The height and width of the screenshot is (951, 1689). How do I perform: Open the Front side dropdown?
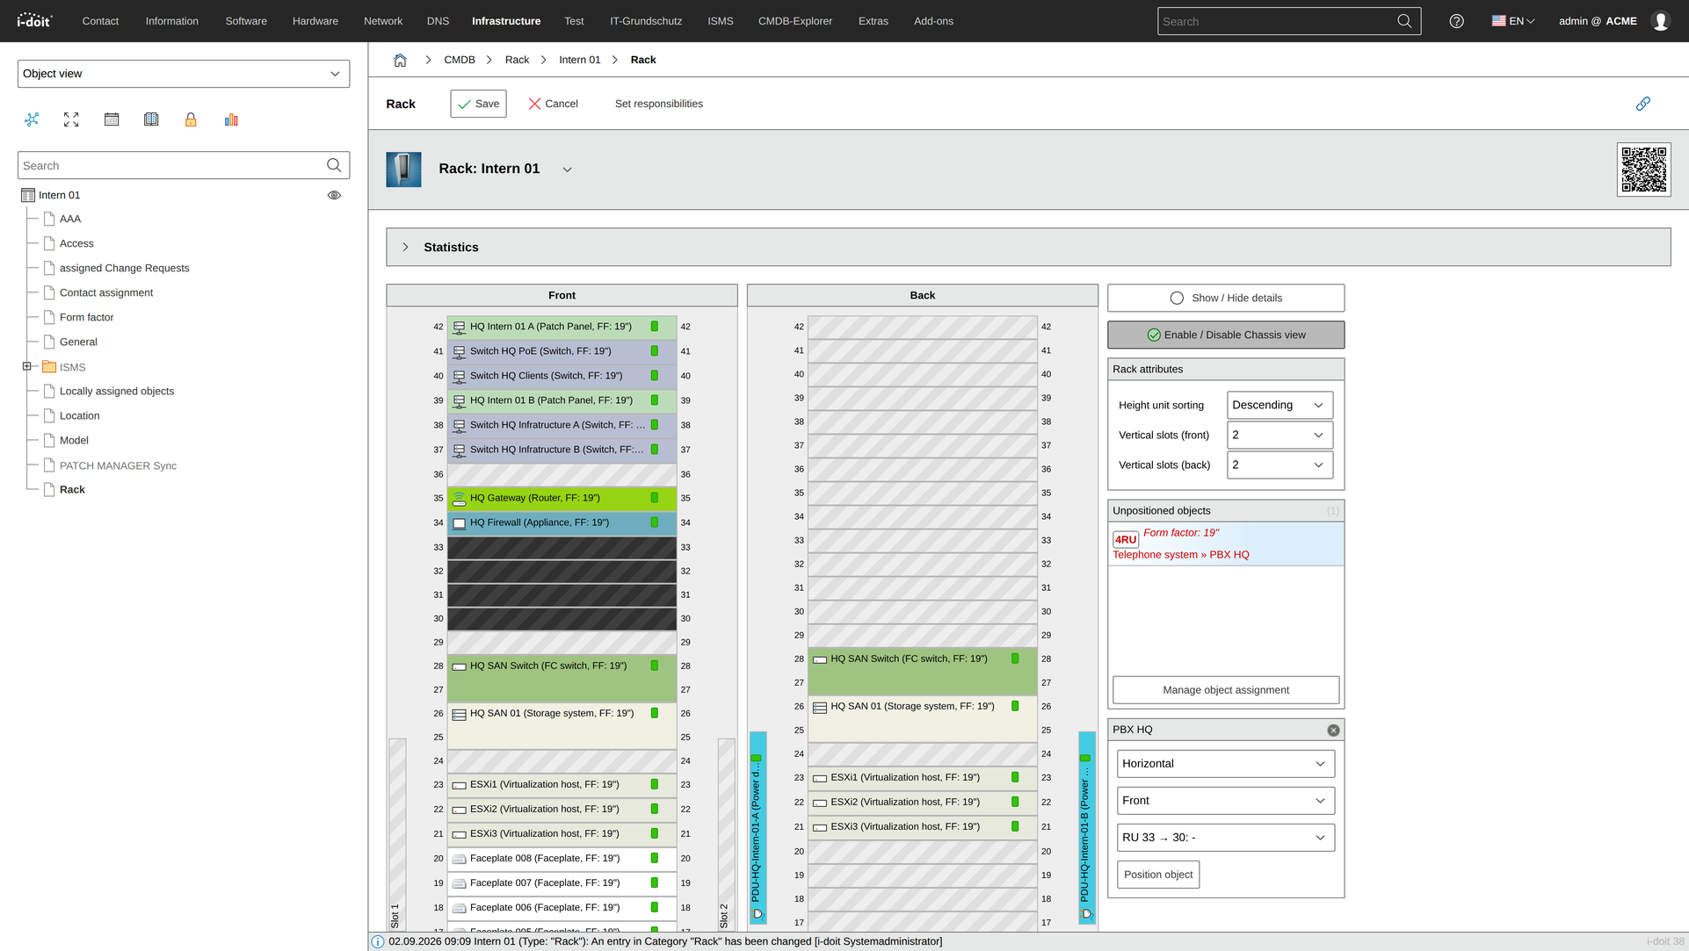1225,800
